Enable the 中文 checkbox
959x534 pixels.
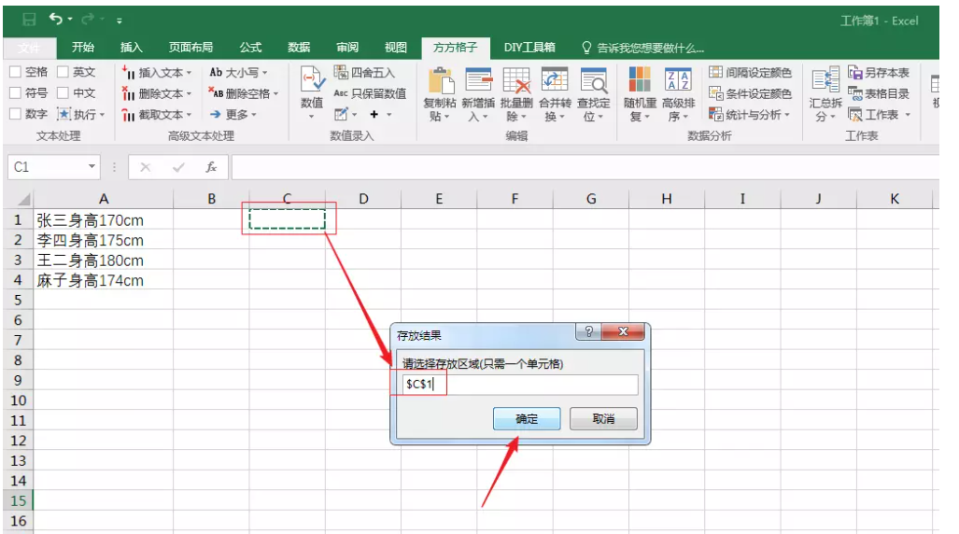pyautogui.click(x=63, y=93)
